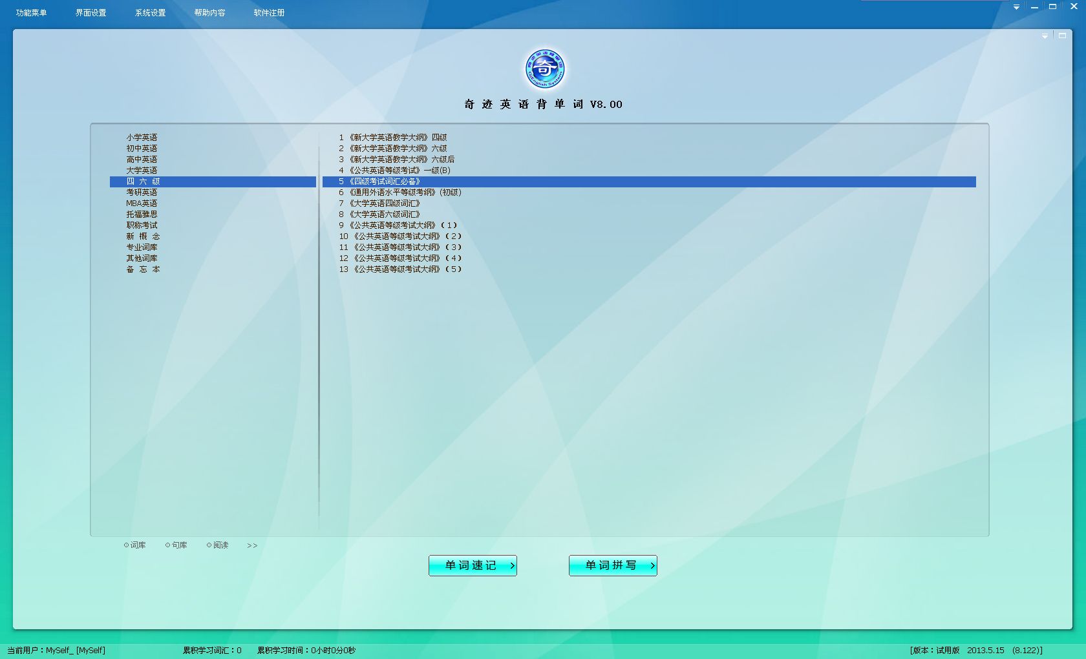This screenshot has height=659, width=1086.
Task: Open the 功能菜单 menu
Action: tap(31, 13)
